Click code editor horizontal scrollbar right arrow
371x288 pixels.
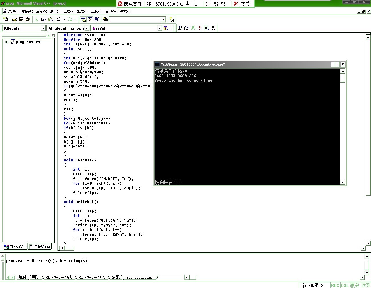click(x=363, y=248)
